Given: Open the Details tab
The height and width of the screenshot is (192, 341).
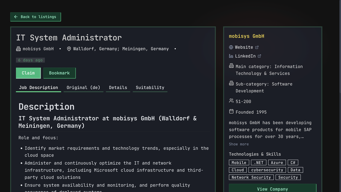Looking at the screenshot, I should coord(118,87).
